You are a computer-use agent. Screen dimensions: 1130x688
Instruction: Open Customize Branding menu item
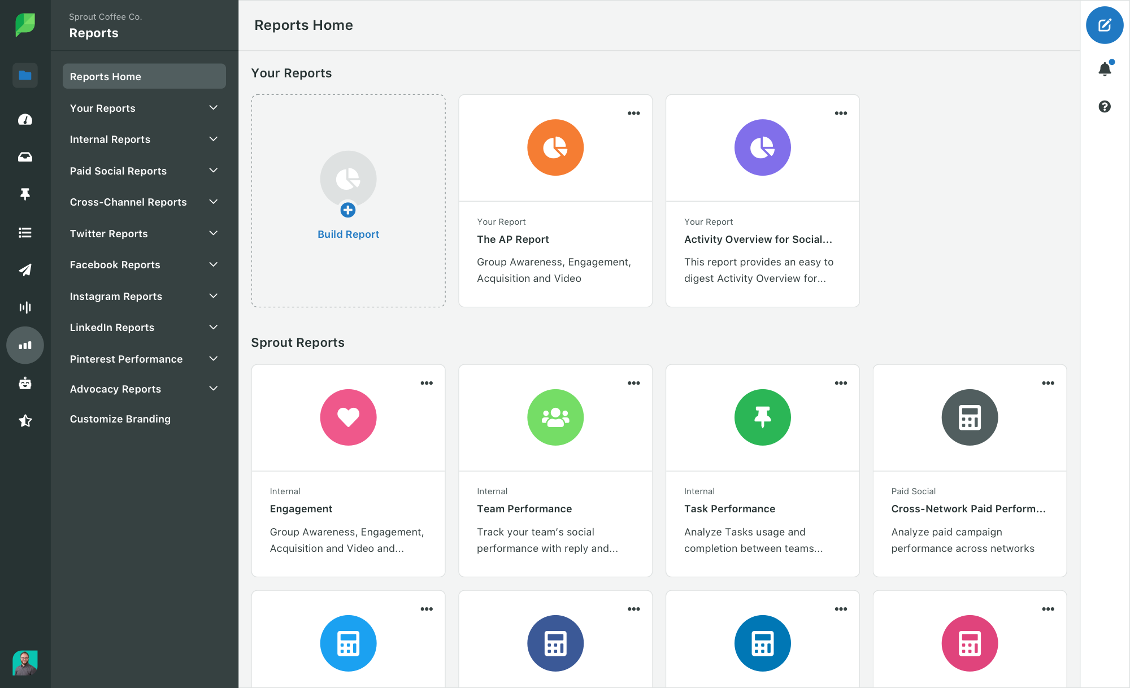pos(120,419)
